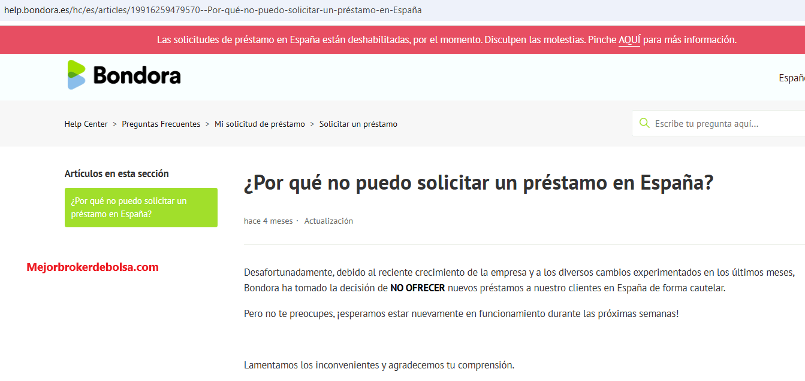The width and height of the screenshot is (805, 381).
Task: Click the bold 'NO OFRECER' text
Action: [x=418, y=288]
